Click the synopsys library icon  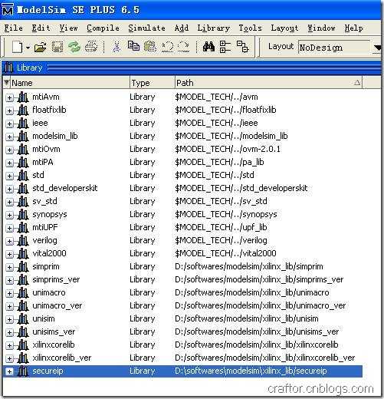coord(23,214)
